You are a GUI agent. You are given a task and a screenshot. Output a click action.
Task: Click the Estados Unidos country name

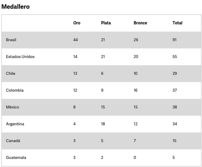20,57
